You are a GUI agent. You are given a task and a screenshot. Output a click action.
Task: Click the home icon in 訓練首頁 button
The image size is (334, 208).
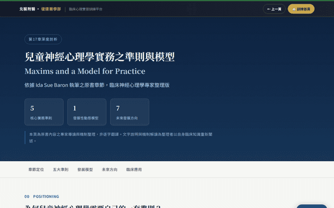pos(294,9)
